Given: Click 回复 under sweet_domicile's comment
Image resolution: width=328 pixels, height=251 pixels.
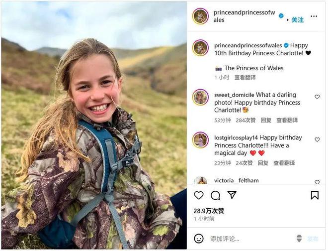Looking at the screenshot, I should tap(266, 120).
